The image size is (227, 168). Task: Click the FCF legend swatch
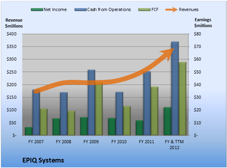click(144, 10)
